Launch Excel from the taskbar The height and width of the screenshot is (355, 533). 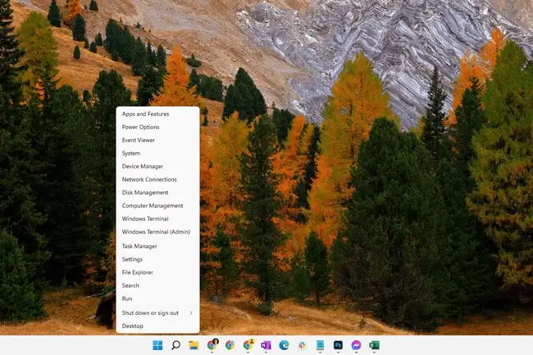pos(374,345)
